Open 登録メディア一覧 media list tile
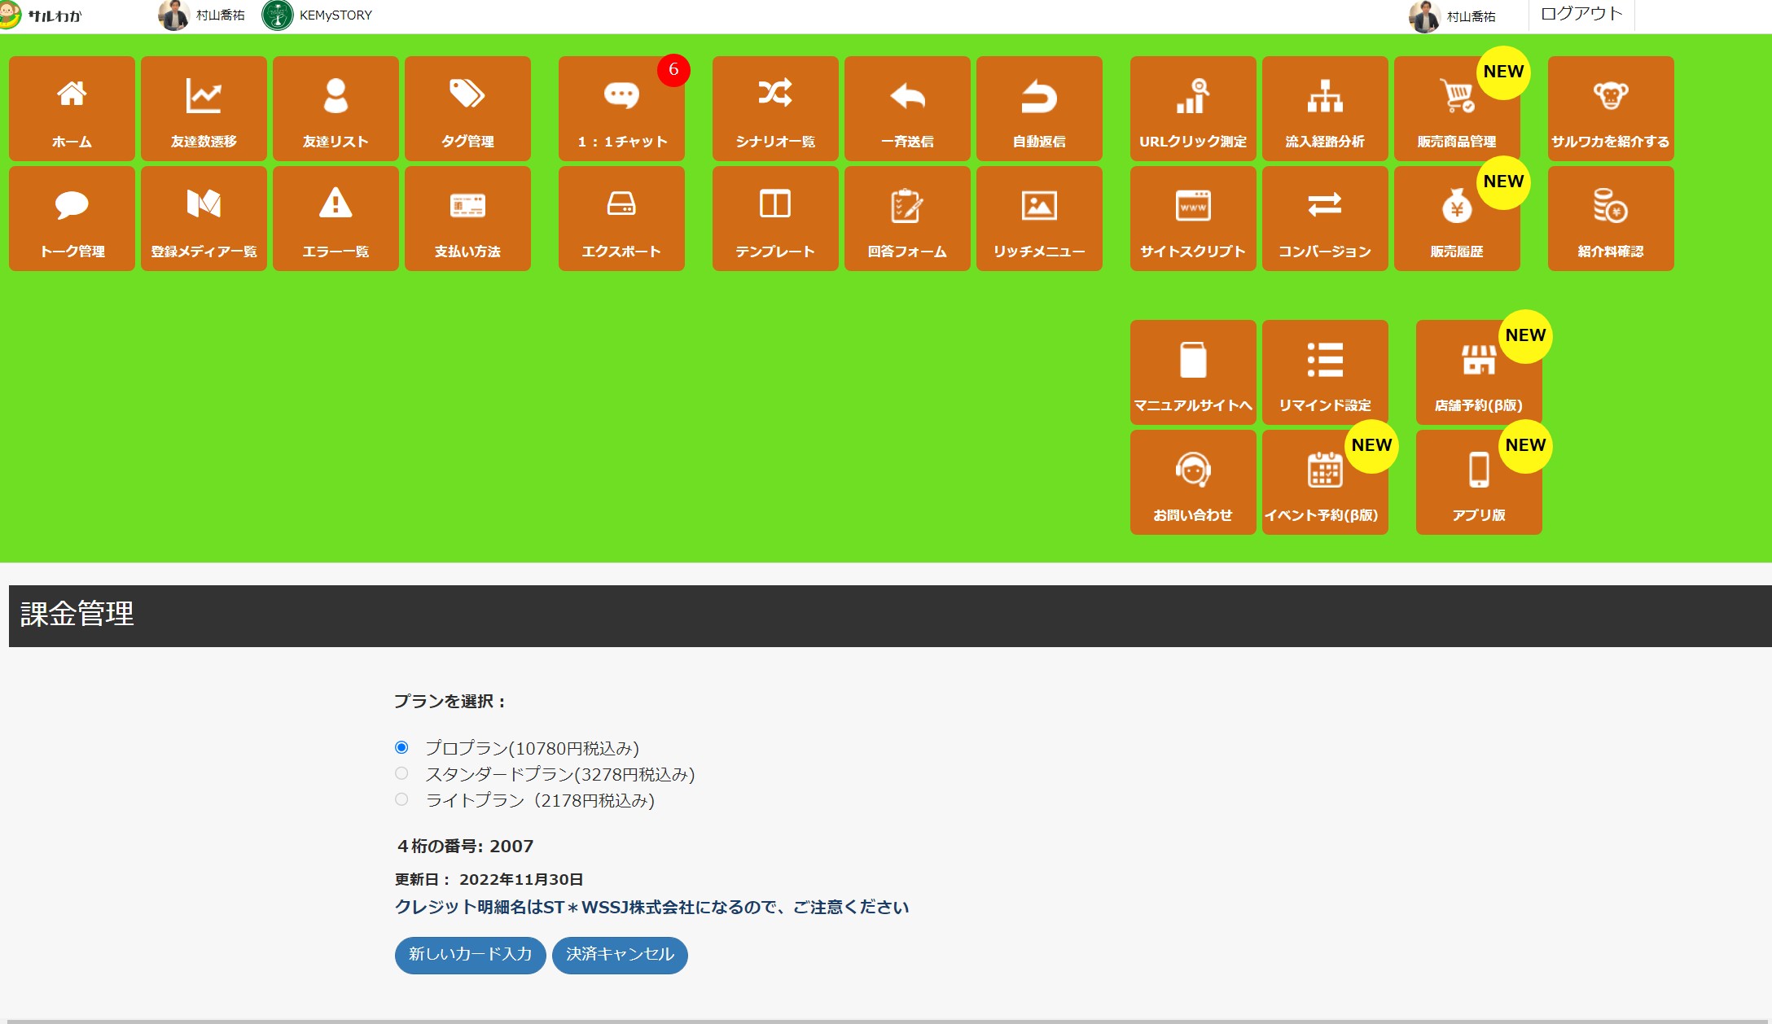1772x1024 pixels. 204,218
